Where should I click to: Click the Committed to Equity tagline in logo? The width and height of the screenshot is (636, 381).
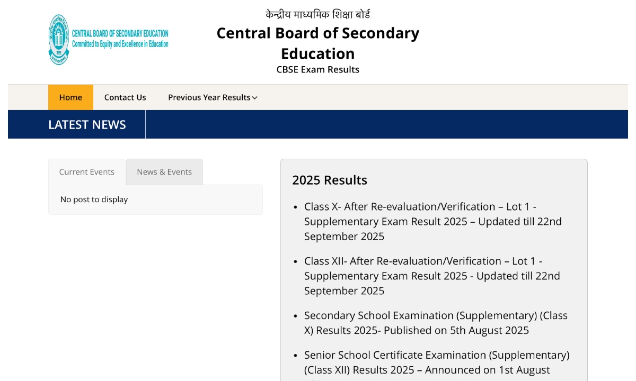click(x=121, y=43)
